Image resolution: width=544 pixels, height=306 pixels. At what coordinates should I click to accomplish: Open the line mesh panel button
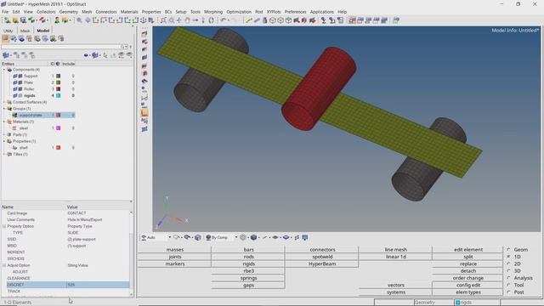point(395,249)
